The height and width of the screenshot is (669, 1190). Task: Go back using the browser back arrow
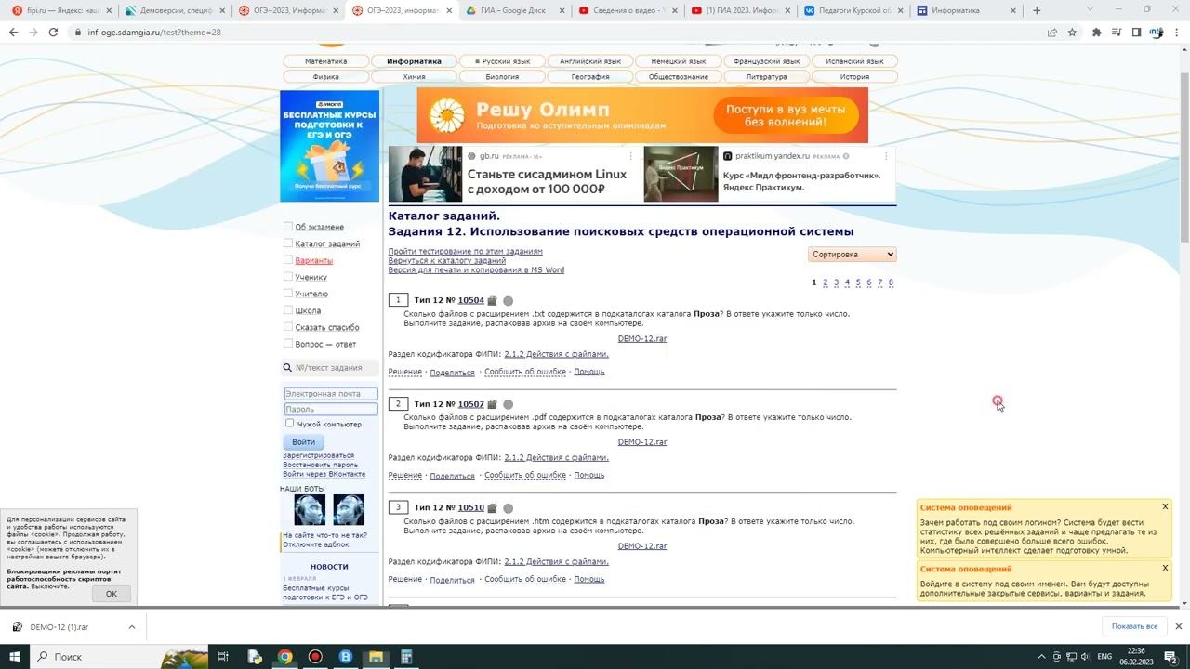tap(13, 32)
